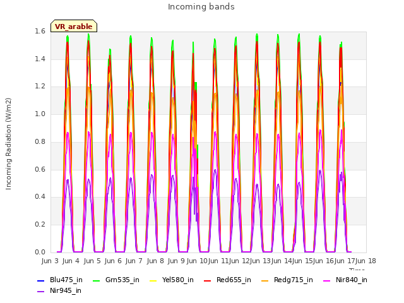
Task: Click the 1.2 y-axis tick label
Action: coord(40,86)
